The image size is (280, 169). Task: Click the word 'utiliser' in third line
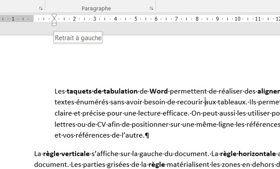click(x=258, y=113)
